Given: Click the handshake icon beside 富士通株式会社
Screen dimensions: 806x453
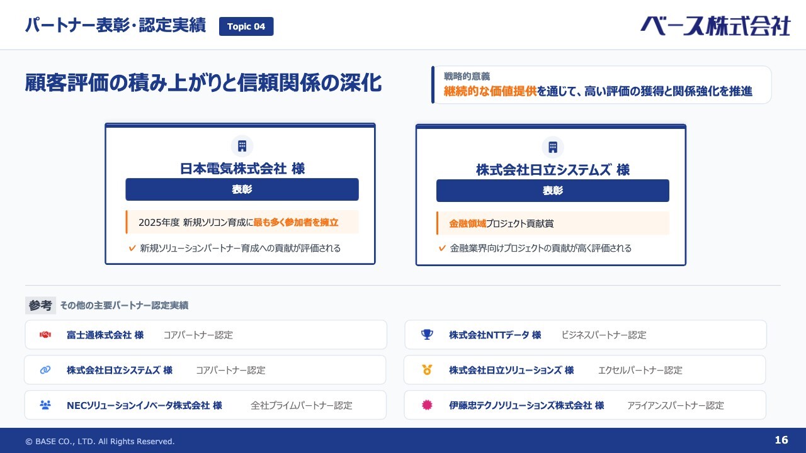Looking at the screenshot, I should (x=45, y=335).
